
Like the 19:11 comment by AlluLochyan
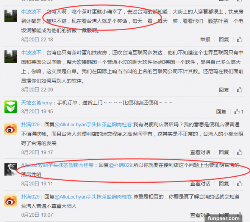pyautogui.click(x=239, y=183)
